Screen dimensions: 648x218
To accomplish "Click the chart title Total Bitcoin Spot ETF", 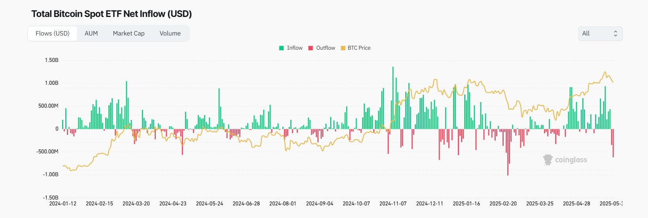I will click(111, 14).
